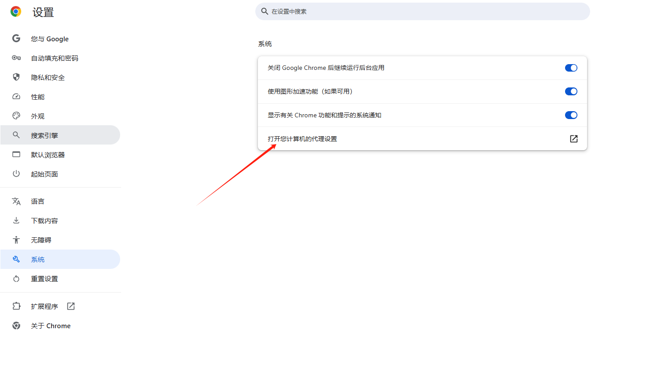This screenshot has width=661, height=373.
Task: Open 外观 settings
Action: tap(60, 116)
